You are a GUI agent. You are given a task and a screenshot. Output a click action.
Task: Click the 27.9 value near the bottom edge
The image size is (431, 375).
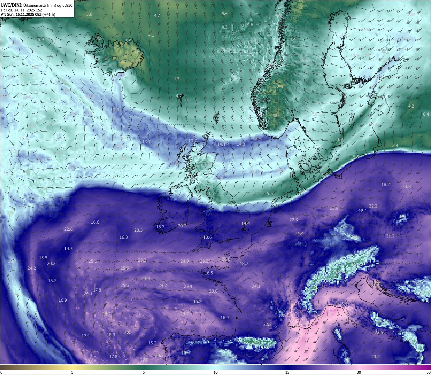click(144, 360)
